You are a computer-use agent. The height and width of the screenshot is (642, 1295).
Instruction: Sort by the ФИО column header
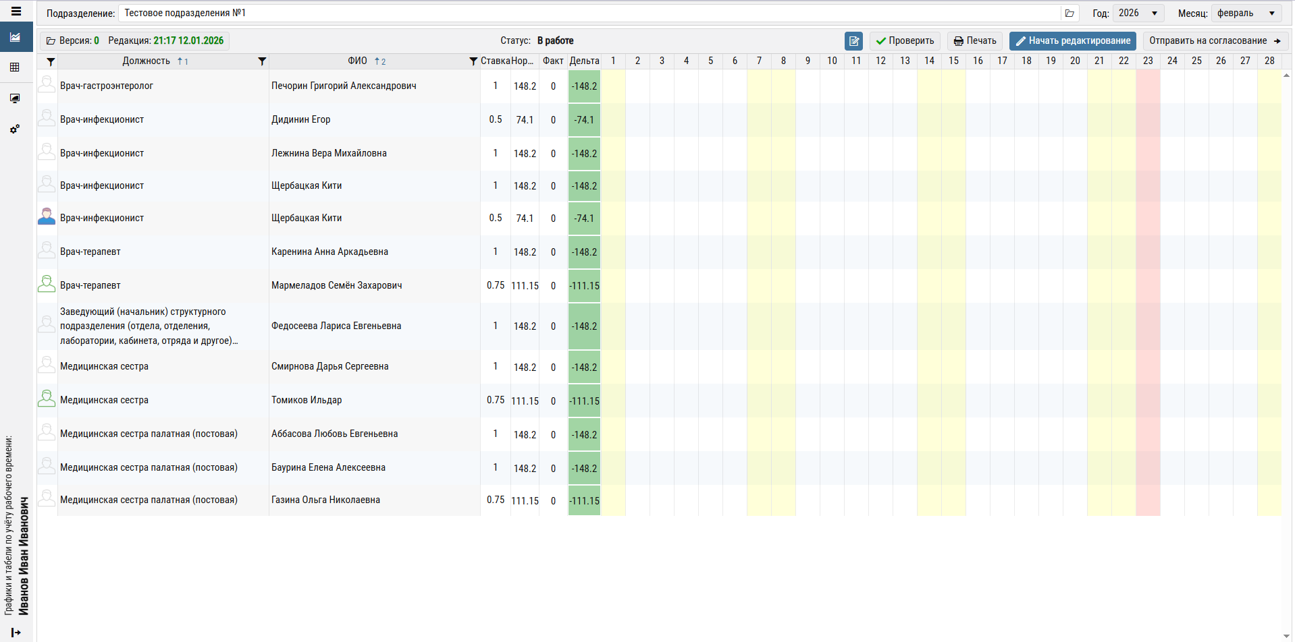point(357,61)
